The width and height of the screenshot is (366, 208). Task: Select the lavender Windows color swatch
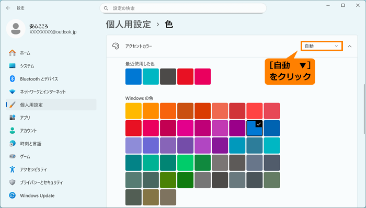pos(133,145)
